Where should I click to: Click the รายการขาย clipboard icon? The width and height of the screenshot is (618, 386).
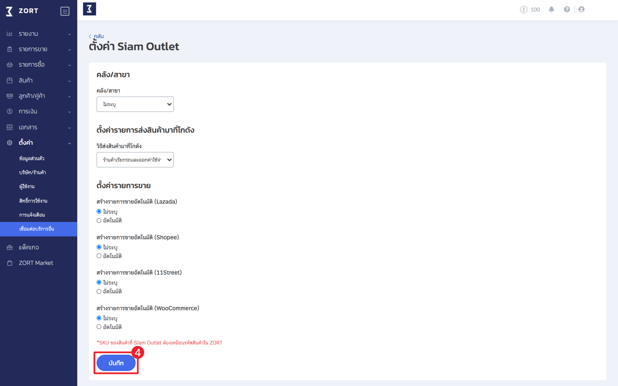click(10, 49)
